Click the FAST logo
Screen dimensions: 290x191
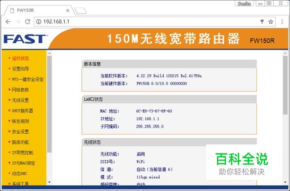(25, 39)
